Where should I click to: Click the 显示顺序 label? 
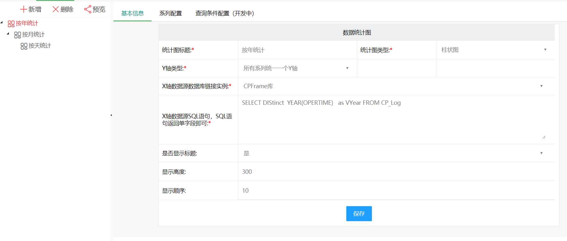coord(174,190)
